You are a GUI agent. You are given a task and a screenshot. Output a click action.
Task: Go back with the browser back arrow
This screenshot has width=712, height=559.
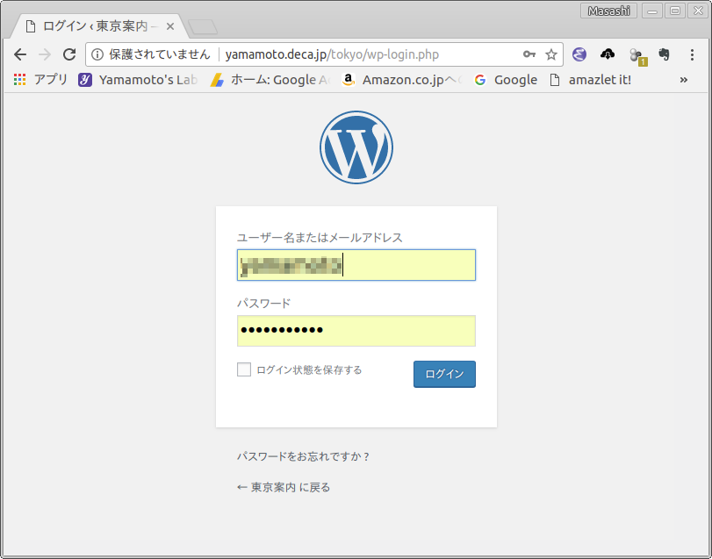pos(20,55)
